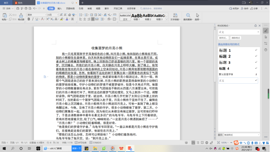The width and height of the screenshot is (270, 152).
Task: Click the Center alignment icon
Action: point(85,19)
